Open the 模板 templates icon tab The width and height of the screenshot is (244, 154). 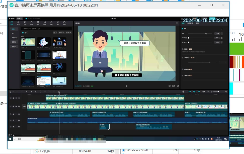coord(64,23)
